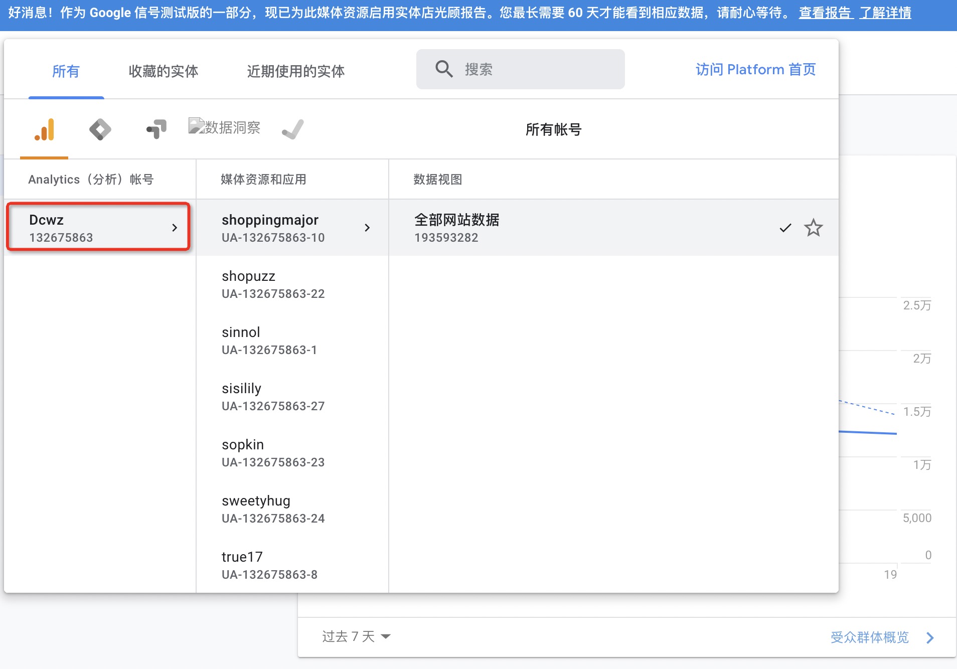The image size is (957, 669).
Task: Select the sweetyhug property
Action: [273, 509]
